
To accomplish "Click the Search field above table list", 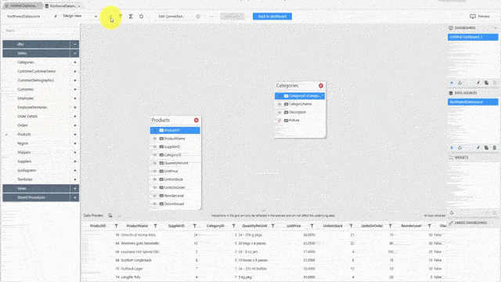I will [x=40, y=31].
